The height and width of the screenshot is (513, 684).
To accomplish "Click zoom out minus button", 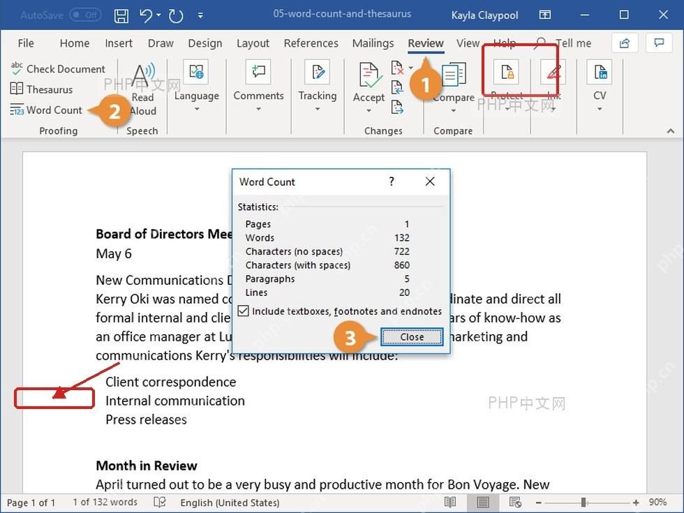I will [539, 503].
